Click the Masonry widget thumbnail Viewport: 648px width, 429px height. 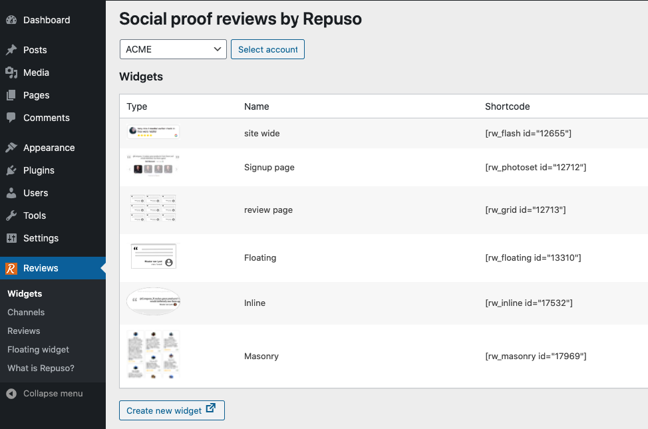[x=153, y=355]
